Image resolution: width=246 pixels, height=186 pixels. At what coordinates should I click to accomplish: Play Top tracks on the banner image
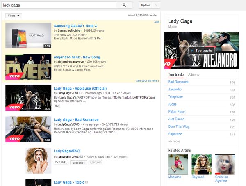click(201, 51)
